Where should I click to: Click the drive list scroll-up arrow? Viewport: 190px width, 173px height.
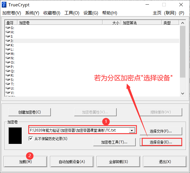[182, 23]
